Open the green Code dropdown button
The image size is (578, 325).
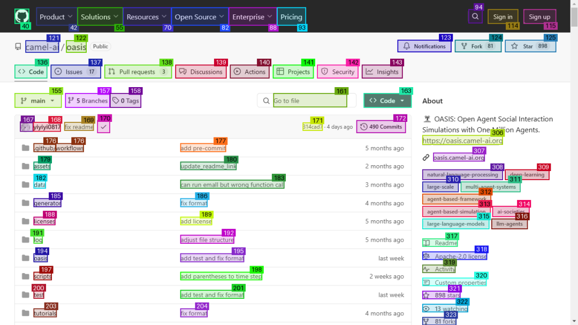387,100
